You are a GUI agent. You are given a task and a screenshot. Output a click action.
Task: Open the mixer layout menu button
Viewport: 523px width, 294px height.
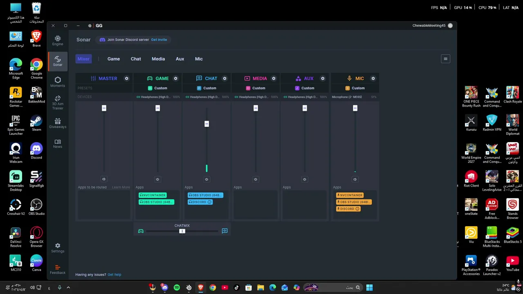(x=445, y=59)
